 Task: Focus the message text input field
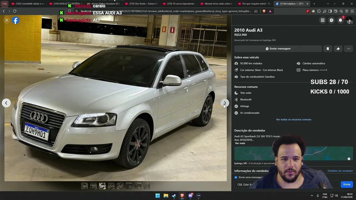pos(286,184)
